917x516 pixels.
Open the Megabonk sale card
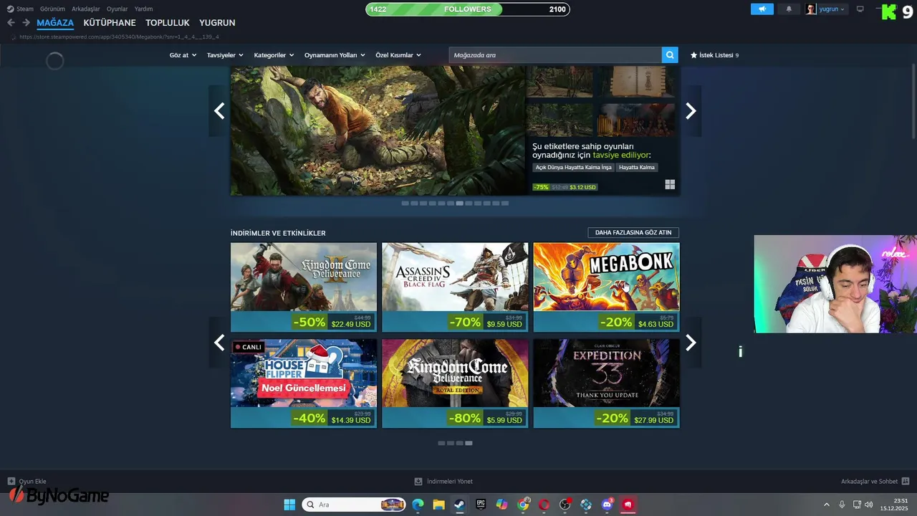[606, 287]
